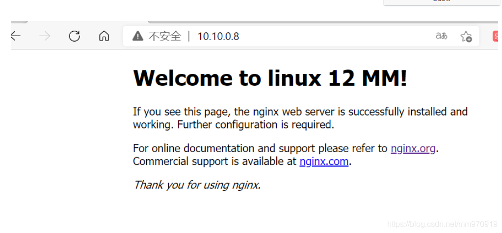Click the text For online documentation and support
502x233 pixels.
pyautogui.click(x=224, y=149)
